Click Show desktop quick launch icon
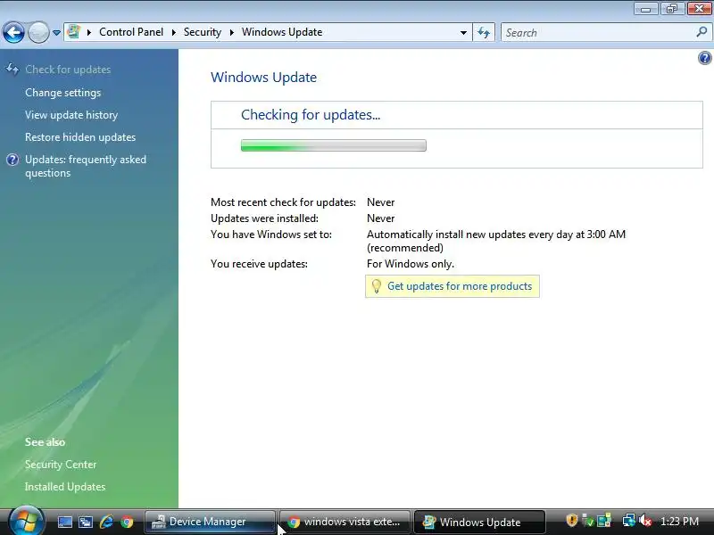The height and width of the screenshot is (535, 714). tap(64, 522)
